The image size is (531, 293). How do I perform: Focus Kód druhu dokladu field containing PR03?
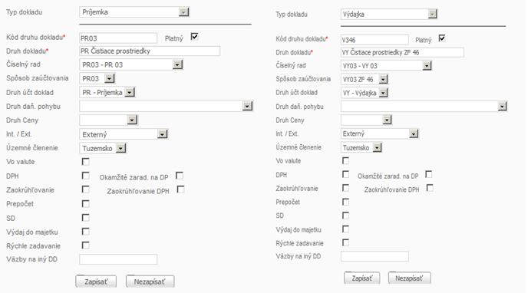click(x=118, y=38)
